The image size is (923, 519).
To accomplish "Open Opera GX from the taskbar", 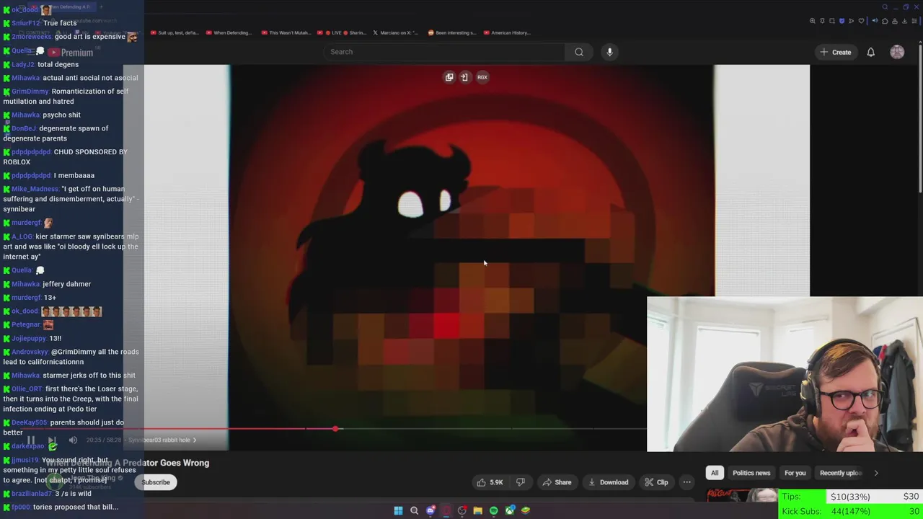I will pos(446,510).
